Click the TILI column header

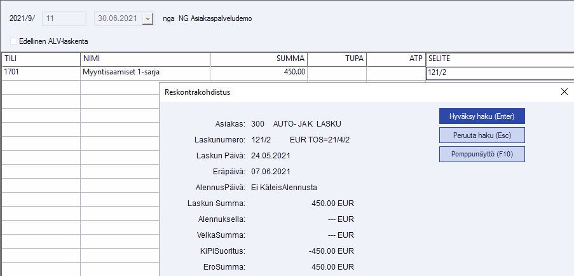[x=41, y=59]
